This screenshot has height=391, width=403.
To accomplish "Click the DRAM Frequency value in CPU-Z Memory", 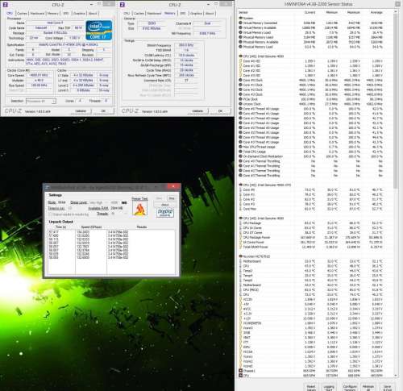I will pos(186,45).
